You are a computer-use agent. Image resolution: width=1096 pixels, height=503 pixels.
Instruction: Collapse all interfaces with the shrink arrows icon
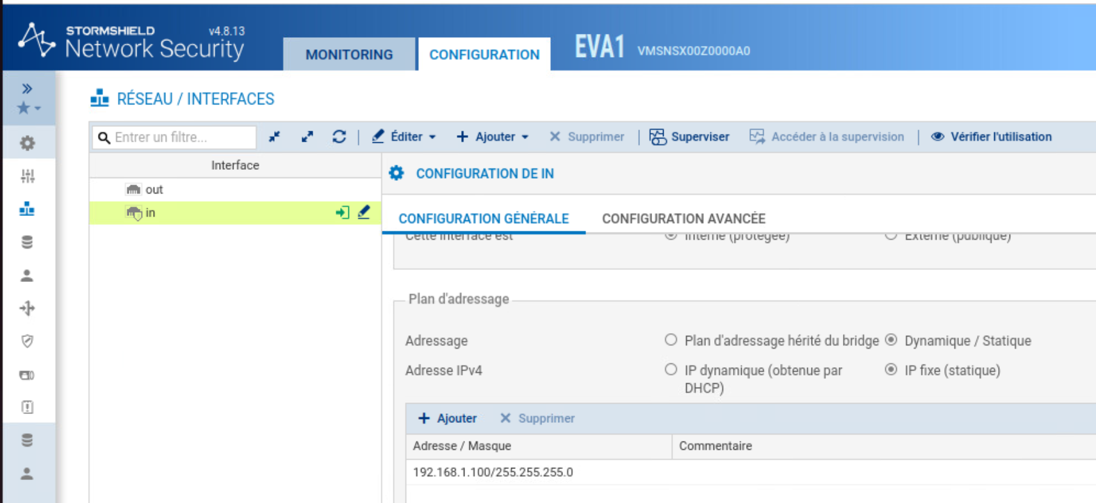pyautogui.click(x=274, y=136)
